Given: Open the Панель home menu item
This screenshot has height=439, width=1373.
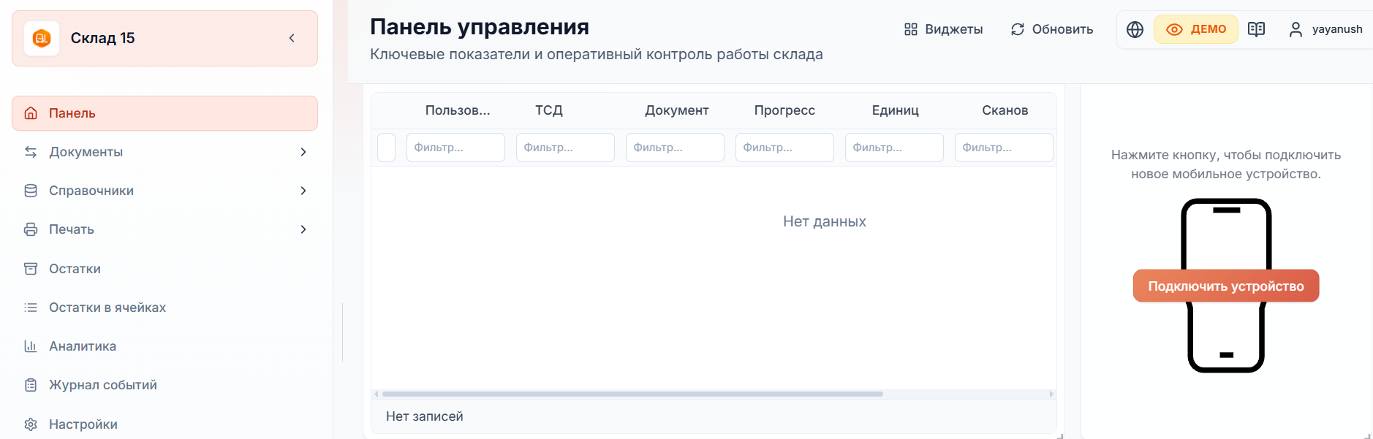Looking at the screenshot, I should point(164,113).
